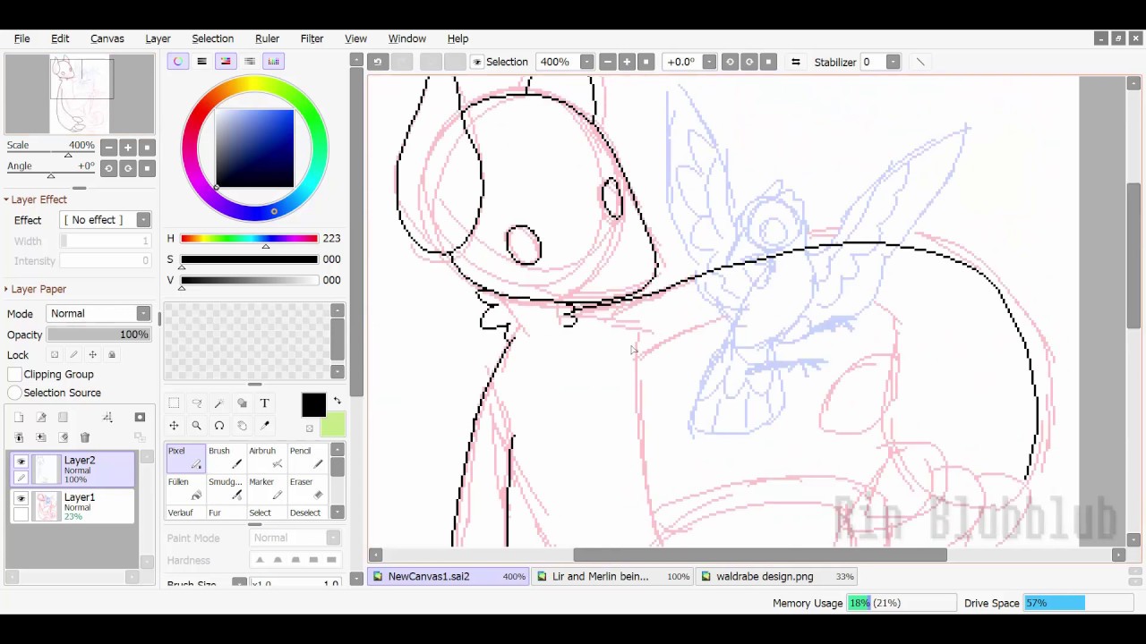Hide Layer1 with its eye icon

point(21,498)
